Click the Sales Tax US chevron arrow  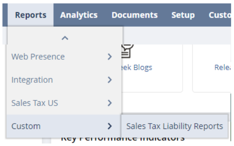point(110,103)
